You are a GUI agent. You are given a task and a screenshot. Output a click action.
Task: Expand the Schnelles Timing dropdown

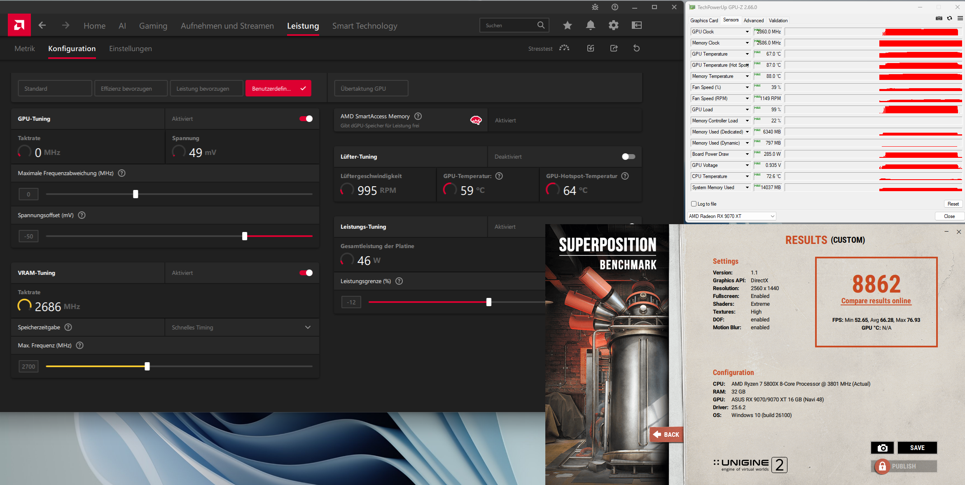[308, 327]
